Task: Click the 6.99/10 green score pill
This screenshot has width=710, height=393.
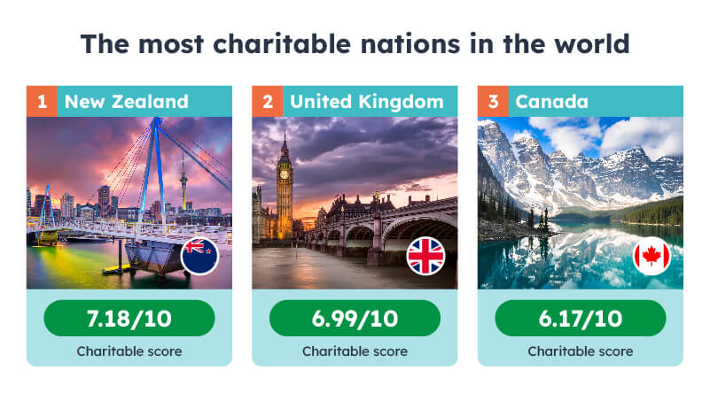Action: tap(355, 319)
